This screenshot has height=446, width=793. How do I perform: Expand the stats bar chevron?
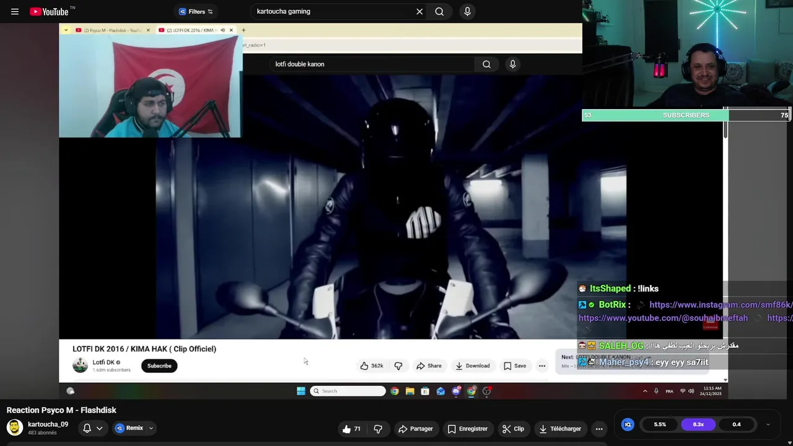(x=768, y=424)
